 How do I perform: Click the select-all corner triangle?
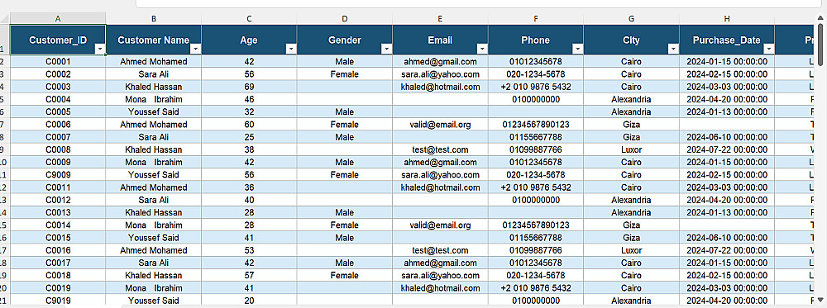(5, 18)
